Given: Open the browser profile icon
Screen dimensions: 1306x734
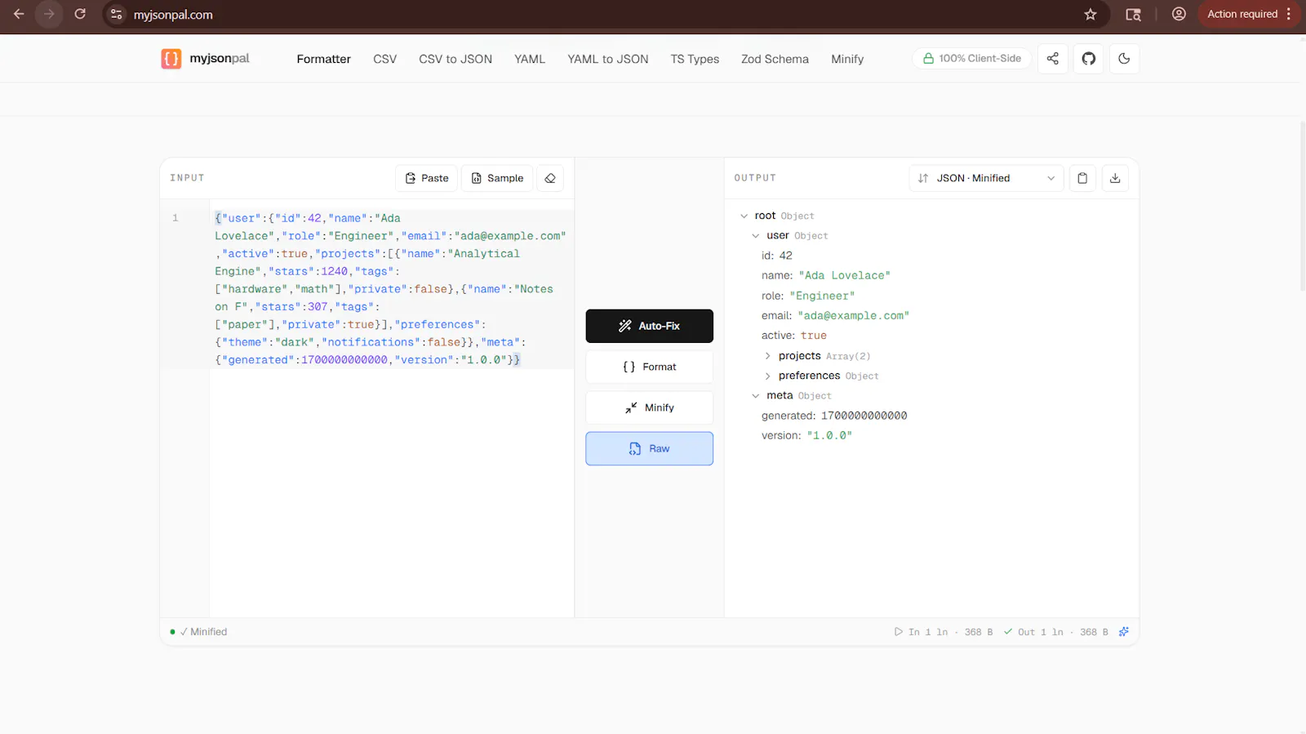Looking at the screenshot, I should (1179, 14).
